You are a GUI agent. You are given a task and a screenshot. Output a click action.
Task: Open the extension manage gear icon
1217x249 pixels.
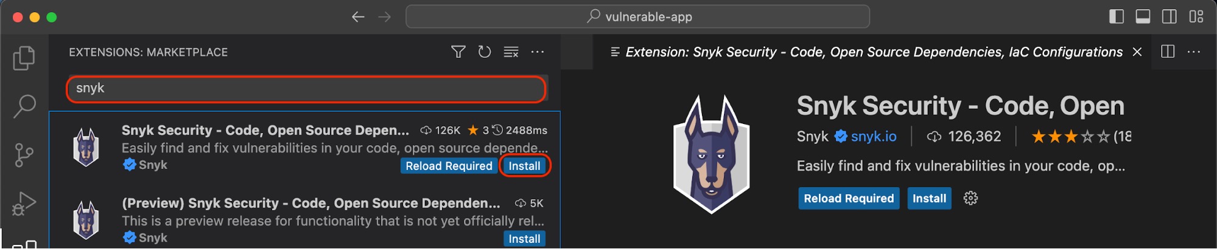(x=971, y=199)
